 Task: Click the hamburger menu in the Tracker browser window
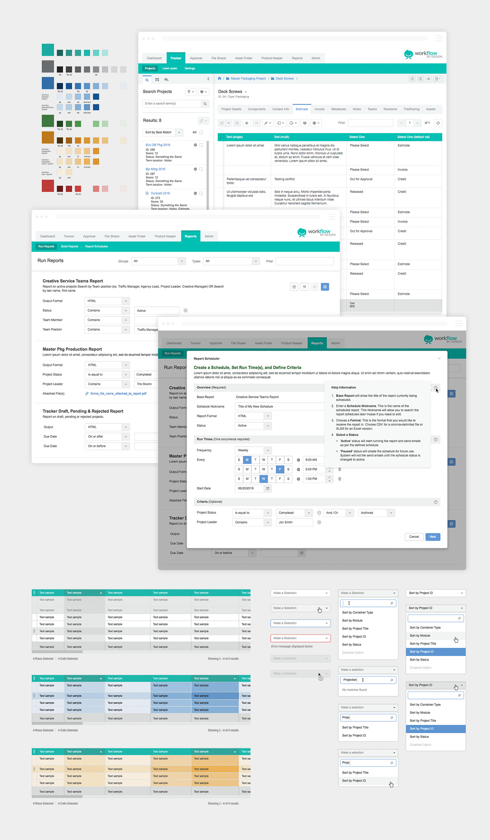click(439, 38)
